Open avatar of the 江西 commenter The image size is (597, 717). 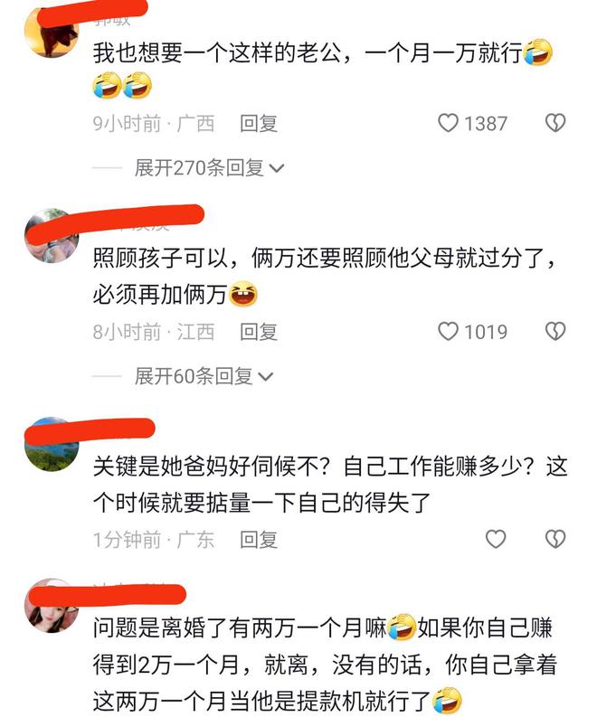(x=52, y=236)
